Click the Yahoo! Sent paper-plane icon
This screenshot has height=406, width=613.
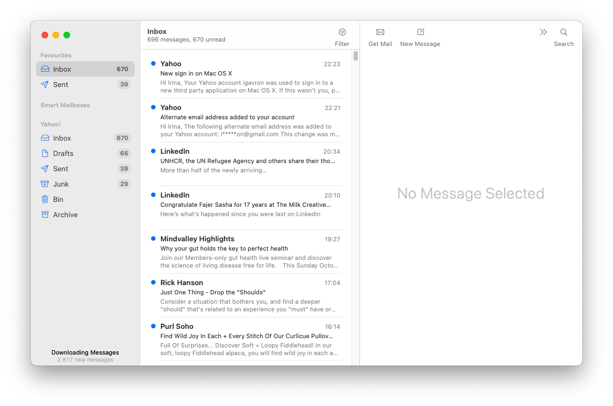click(45, 169)
